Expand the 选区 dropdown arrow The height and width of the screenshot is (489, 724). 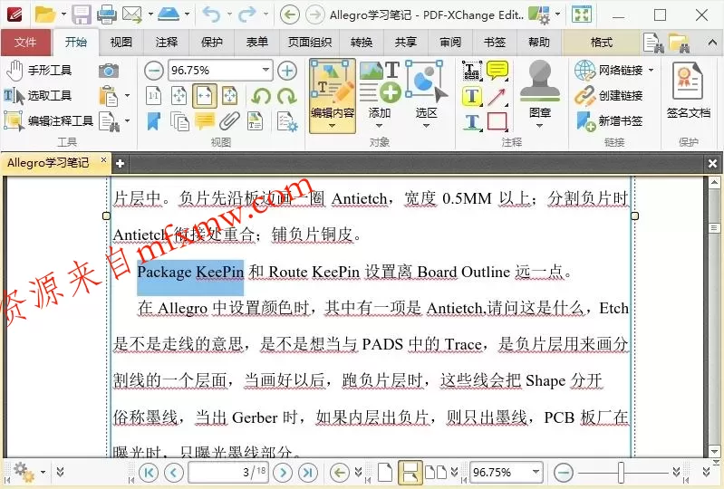[426, 126]
